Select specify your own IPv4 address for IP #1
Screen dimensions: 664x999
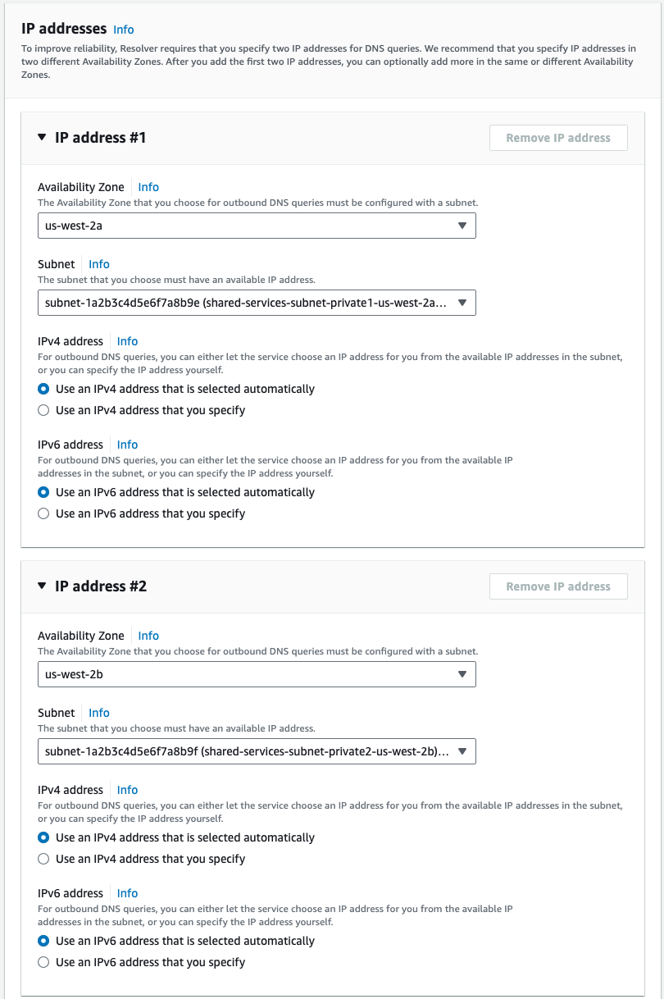click(43, 409)
